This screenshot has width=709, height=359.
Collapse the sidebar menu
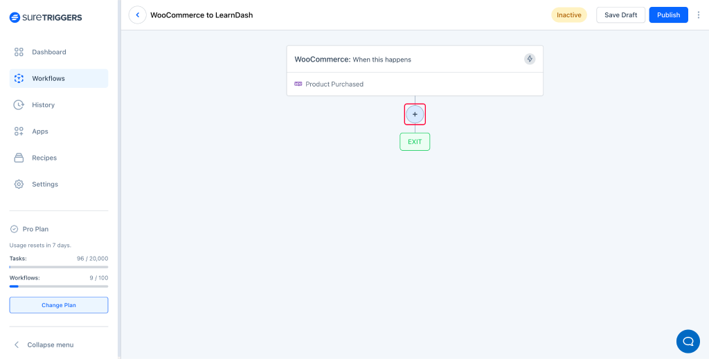44,344
